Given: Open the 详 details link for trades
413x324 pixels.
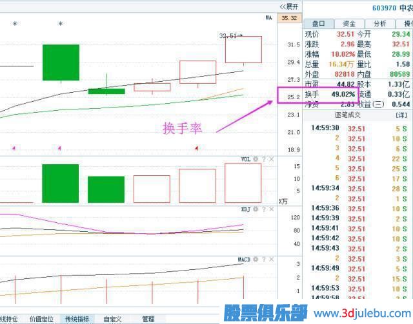Looking at the screenshot, I should [x=401, y=115].
